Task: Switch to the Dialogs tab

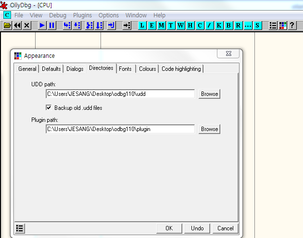Action: pos(75,69)
